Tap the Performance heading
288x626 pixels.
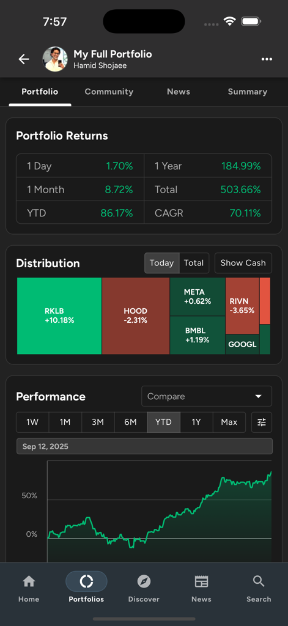(x=51, y=396)
